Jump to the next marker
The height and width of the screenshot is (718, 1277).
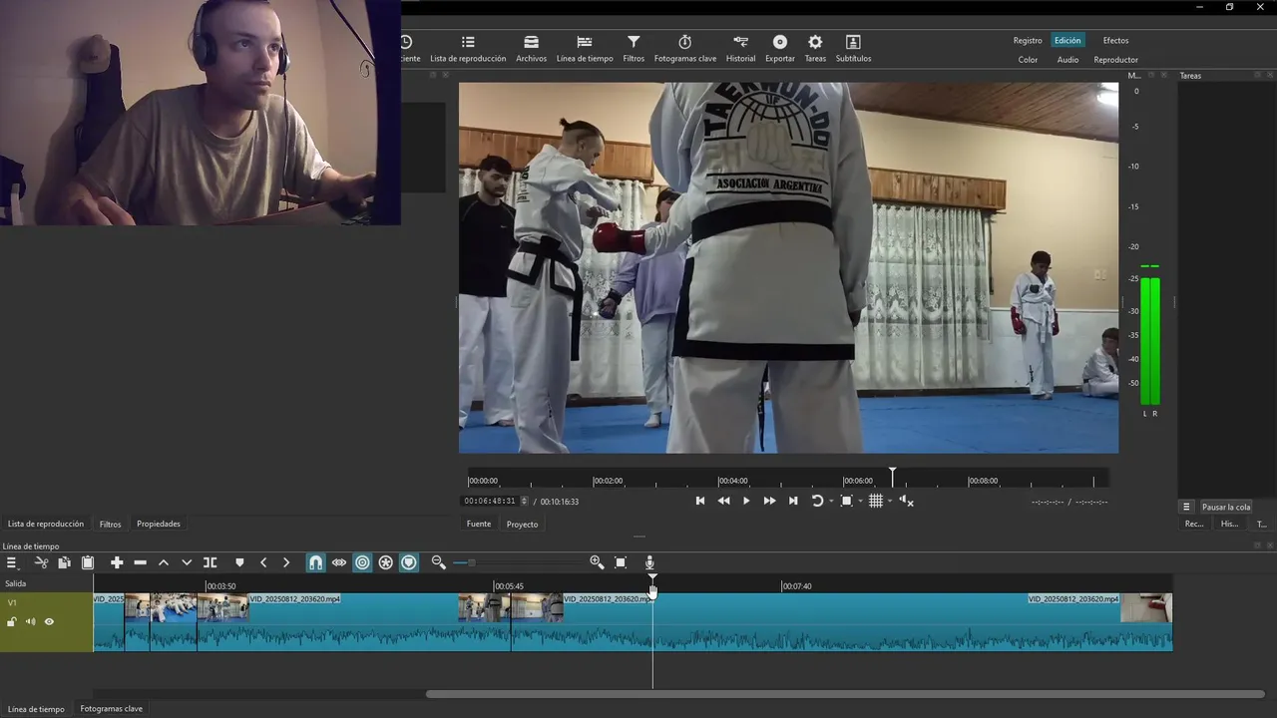pyautogui.click(x=286, y=562)
